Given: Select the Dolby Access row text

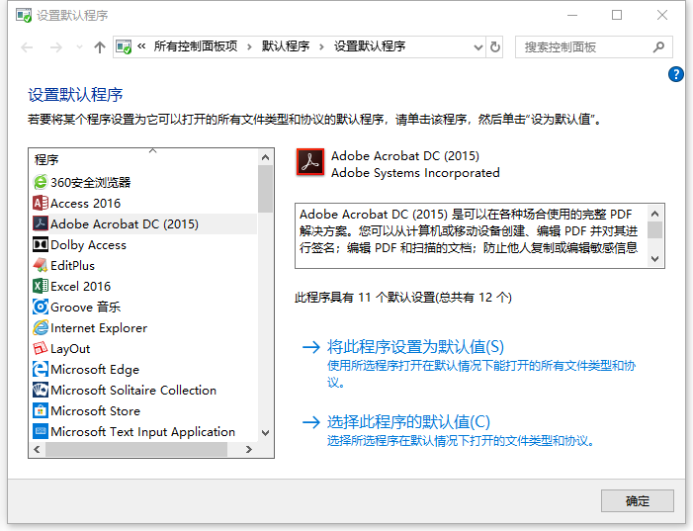Looking at the screenshot, I should coord(88,245).
